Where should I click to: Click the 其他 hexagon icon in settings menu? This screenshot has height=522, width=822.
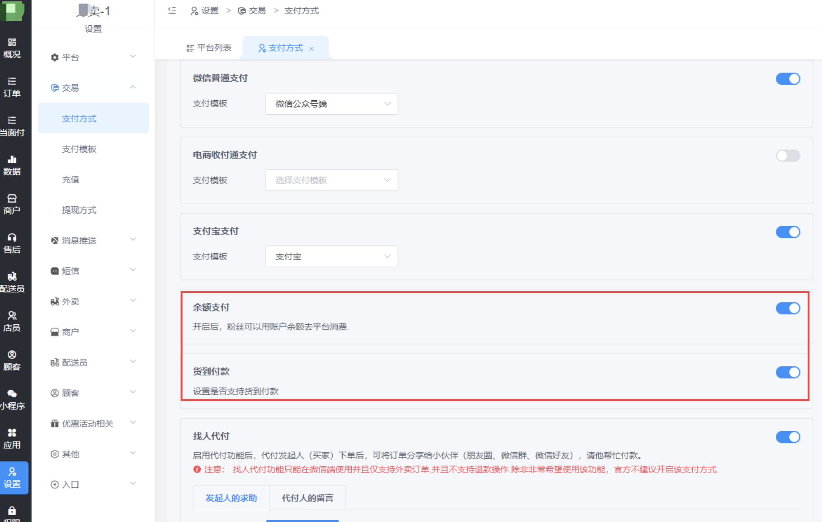click(55, 454)
